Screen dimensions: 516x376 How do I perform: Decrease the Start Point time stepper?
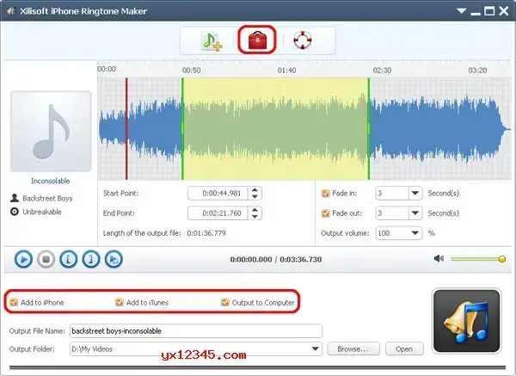click(x=255, y=196)
